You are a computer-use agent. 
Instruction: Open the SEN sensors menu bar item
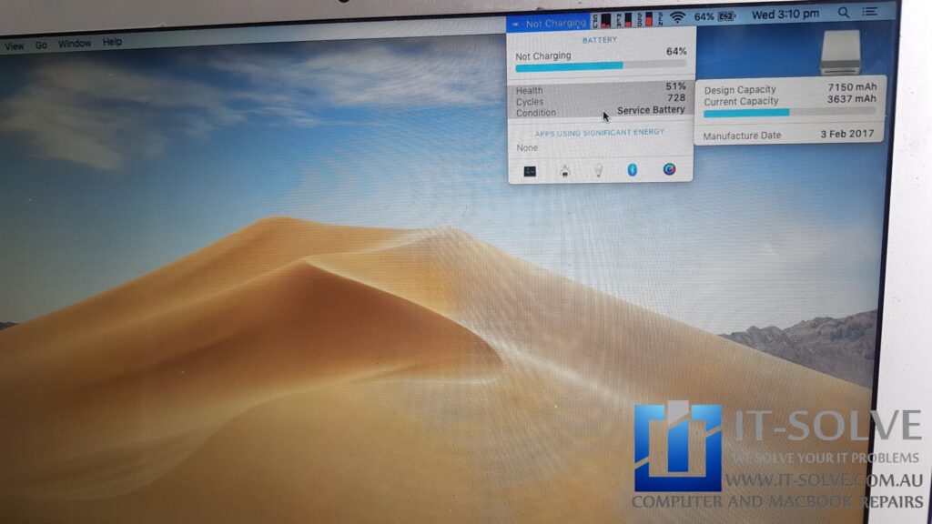click(x=661, y=19)
